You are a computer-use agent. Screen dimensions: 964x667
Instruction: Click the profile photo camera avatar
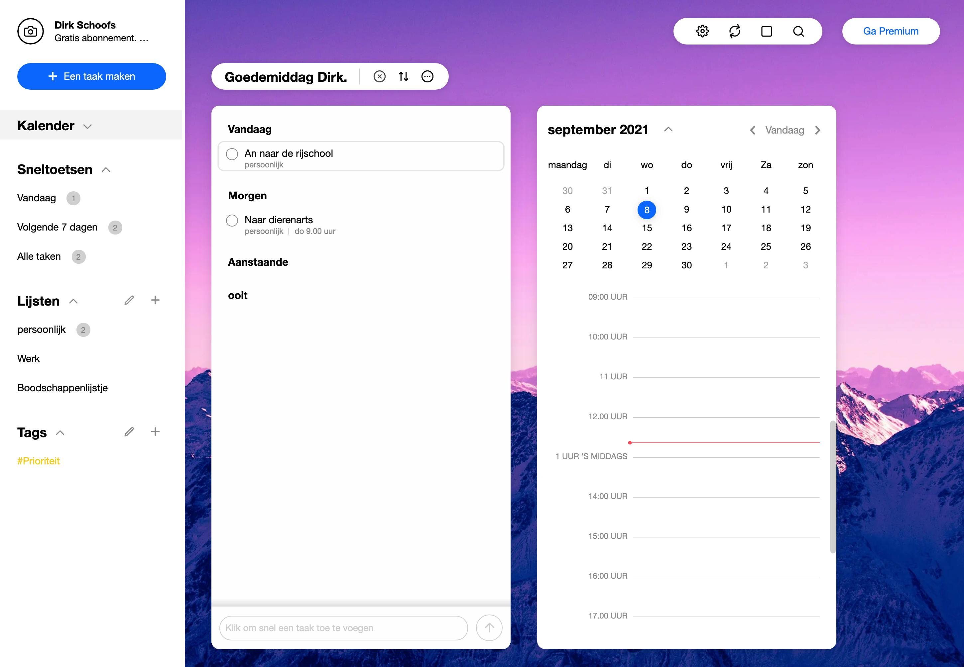[31, 31]
